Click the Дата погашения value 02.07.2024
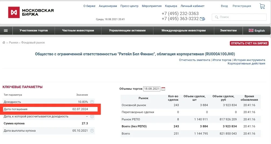This screenshot has height=144, width=271. point(80,109)
